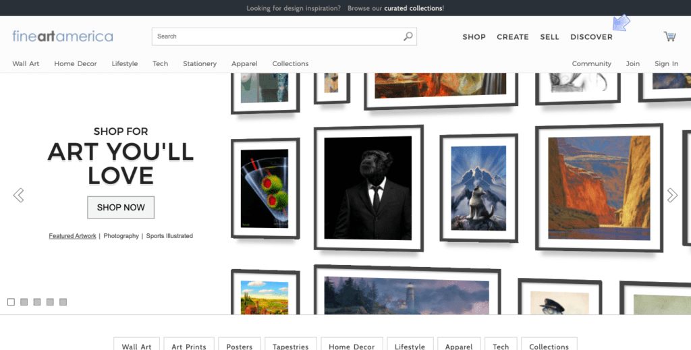The width and height of the screenshot is (691, 350).
Task: Advance to next slide with right arrow
Action: pos(672,196)
